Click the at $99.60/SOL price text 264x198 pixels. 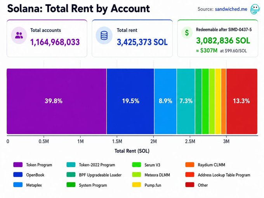coord(233,51)
